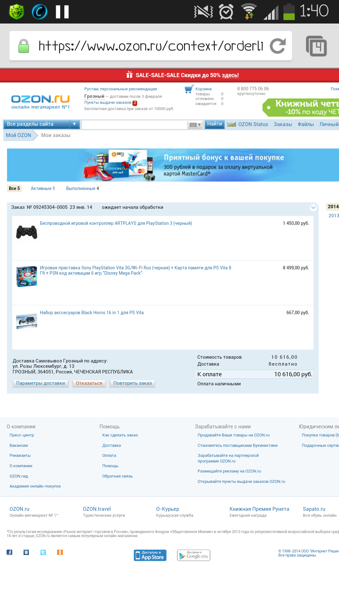This screenshot has width=339, height=602.
Task: Switch to the Выполненные orders tab
Action: pyautogui.click(x=81, y=188)
